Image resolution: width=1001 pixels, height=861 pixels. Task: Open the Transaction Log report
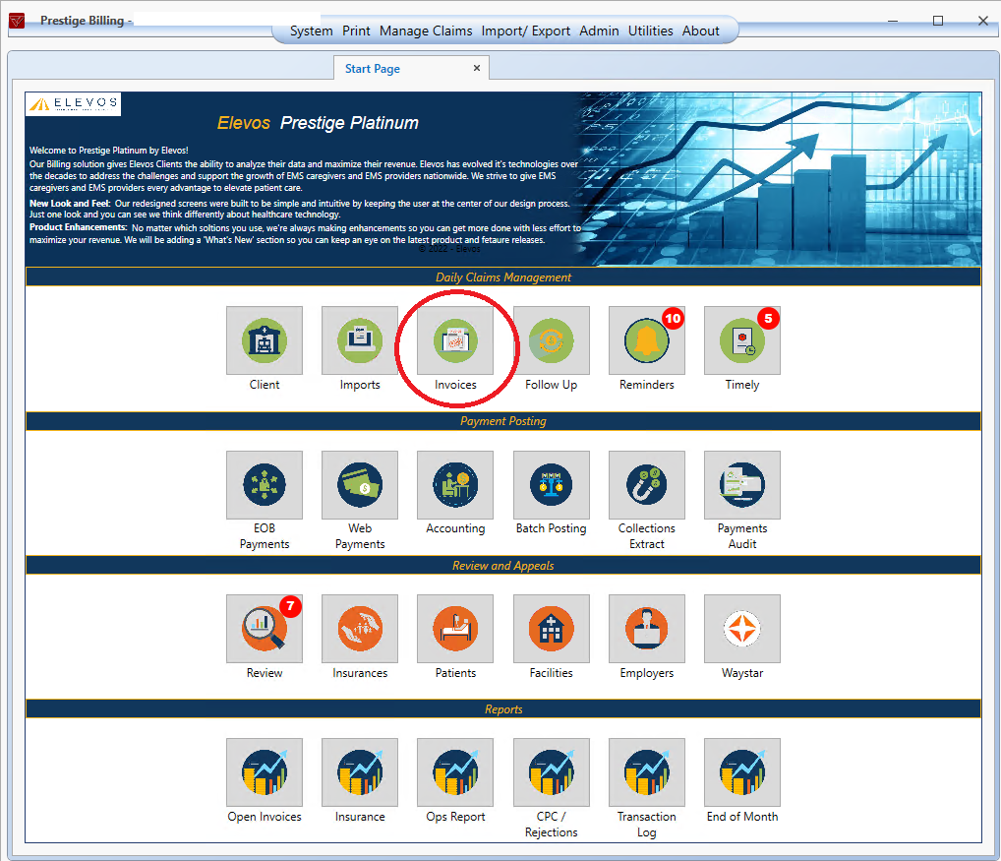647,772
